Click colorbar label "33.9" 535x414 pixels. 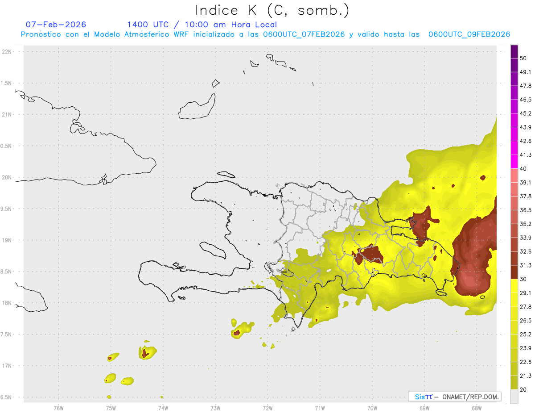(x=526, y=238)
